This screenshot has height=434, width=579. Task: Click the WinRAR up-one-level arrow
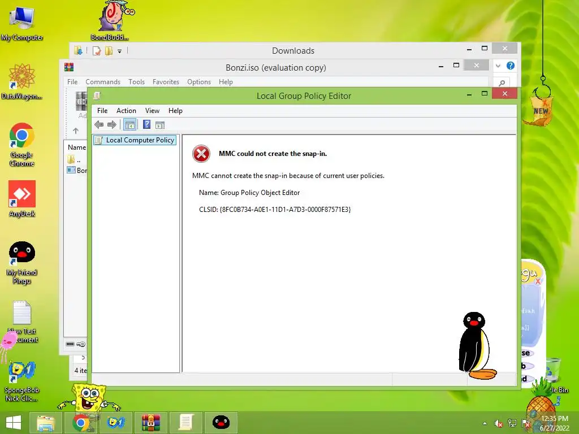76,131
